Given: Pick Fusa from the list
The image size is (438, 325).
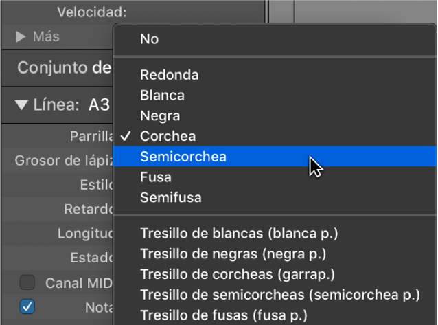Looking at the screenshot, I should [x=156, y=177].
